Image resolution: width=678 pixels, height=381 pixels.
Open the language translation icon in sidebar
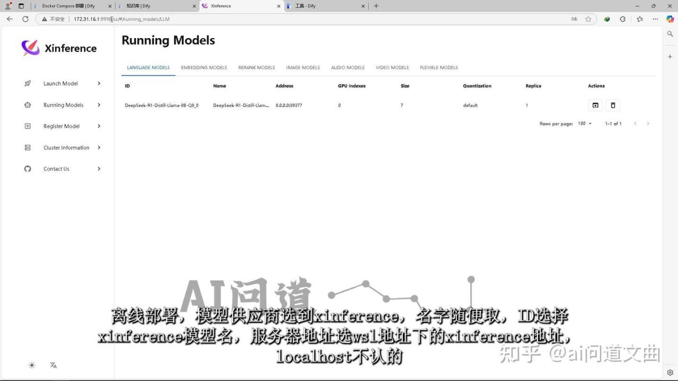(x=53, y=365)
